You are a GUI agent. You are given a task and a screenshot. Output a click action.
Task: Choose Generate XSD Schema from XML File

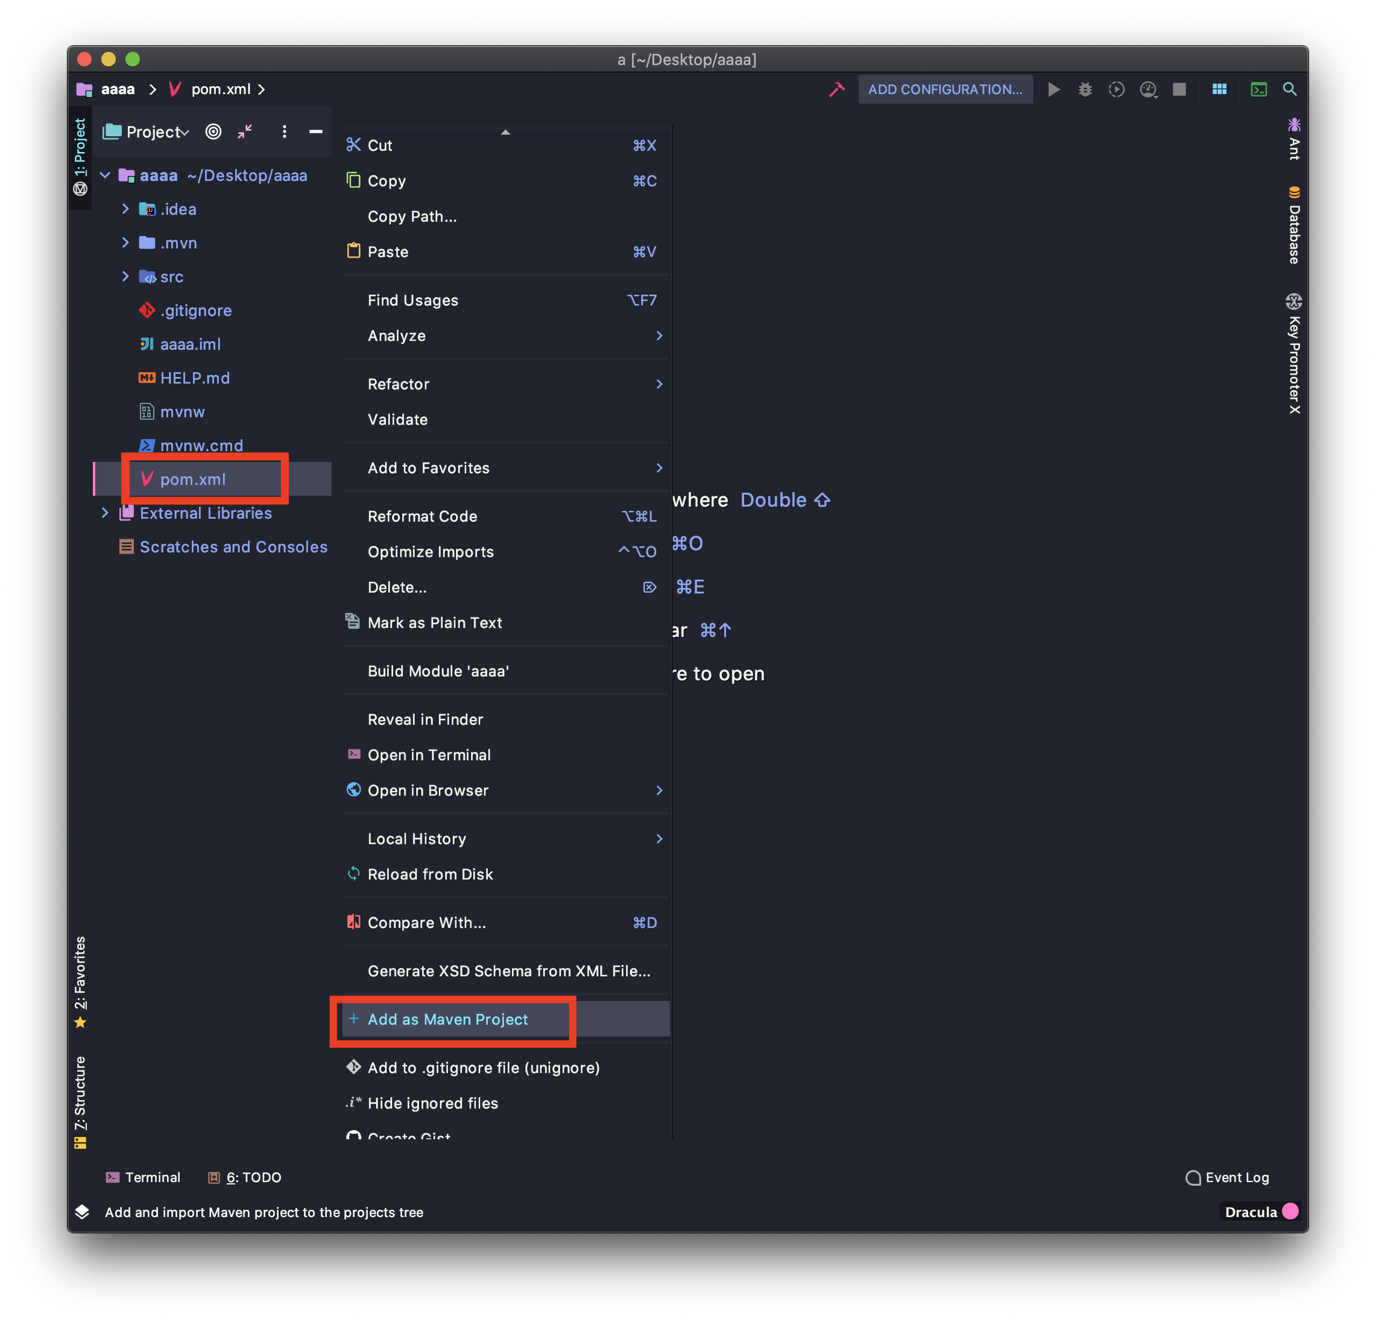coord(505,971)
